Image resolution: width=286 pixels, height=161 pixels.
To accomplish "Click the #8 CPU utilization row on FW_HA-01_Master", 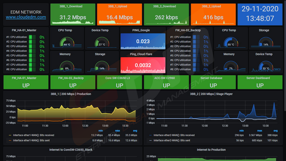I will click(x=25, y=69).
